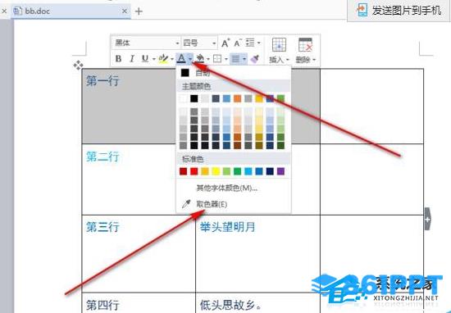Click the format painter brush icon
The height and width of the screenshot is (313, 451).
tap(254, 59)
